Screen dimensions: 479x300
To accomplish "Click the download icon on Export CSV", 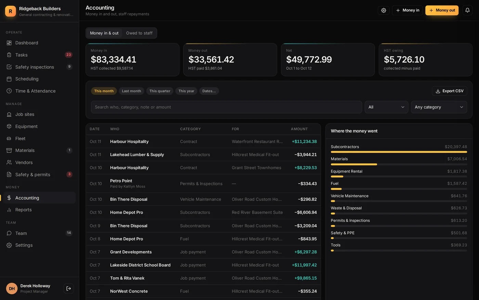I will [x=438, y=91].
